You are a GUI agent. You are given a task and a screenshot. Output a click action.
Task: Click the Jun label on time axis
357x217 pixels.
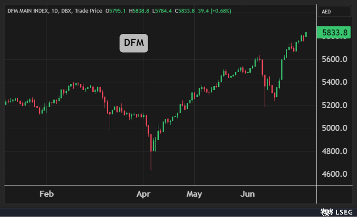point(248,194)
